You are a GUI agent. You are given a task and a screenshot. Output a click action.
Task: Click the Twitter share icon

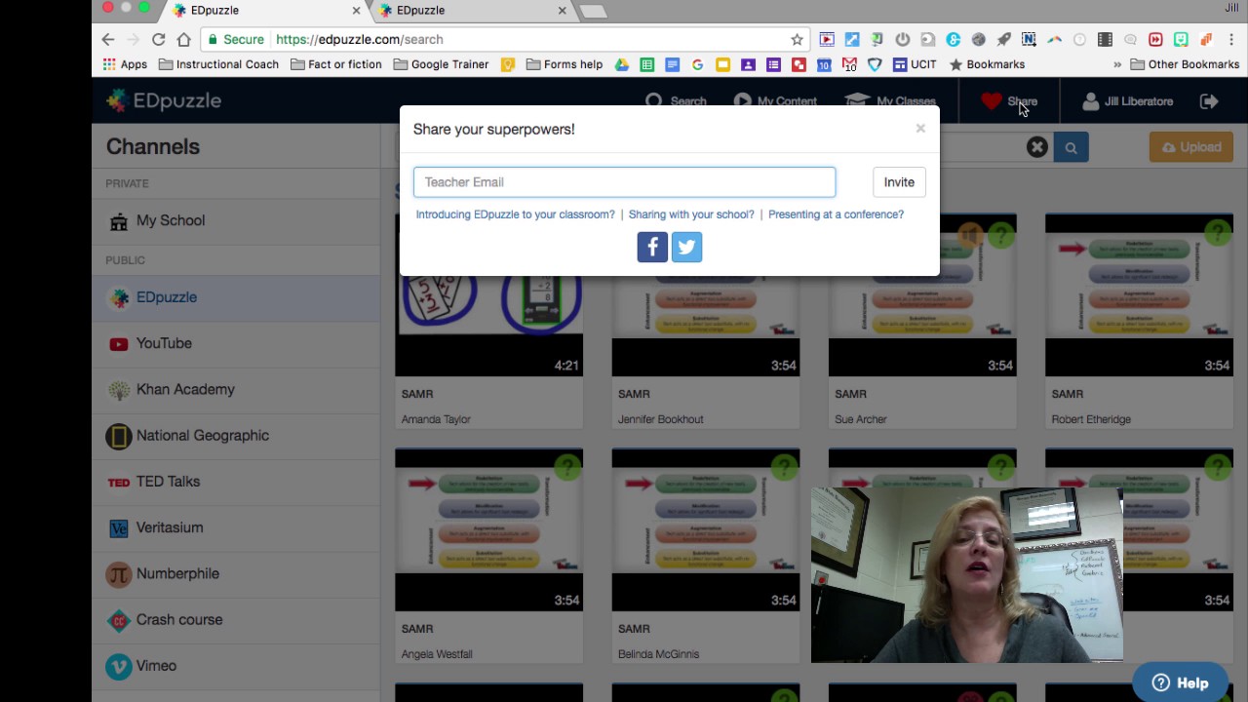coord(686,247)
